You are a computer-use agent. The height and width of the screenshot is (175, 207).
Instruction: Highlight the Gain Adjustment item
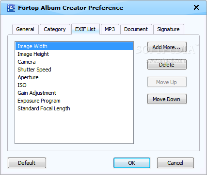74,93
